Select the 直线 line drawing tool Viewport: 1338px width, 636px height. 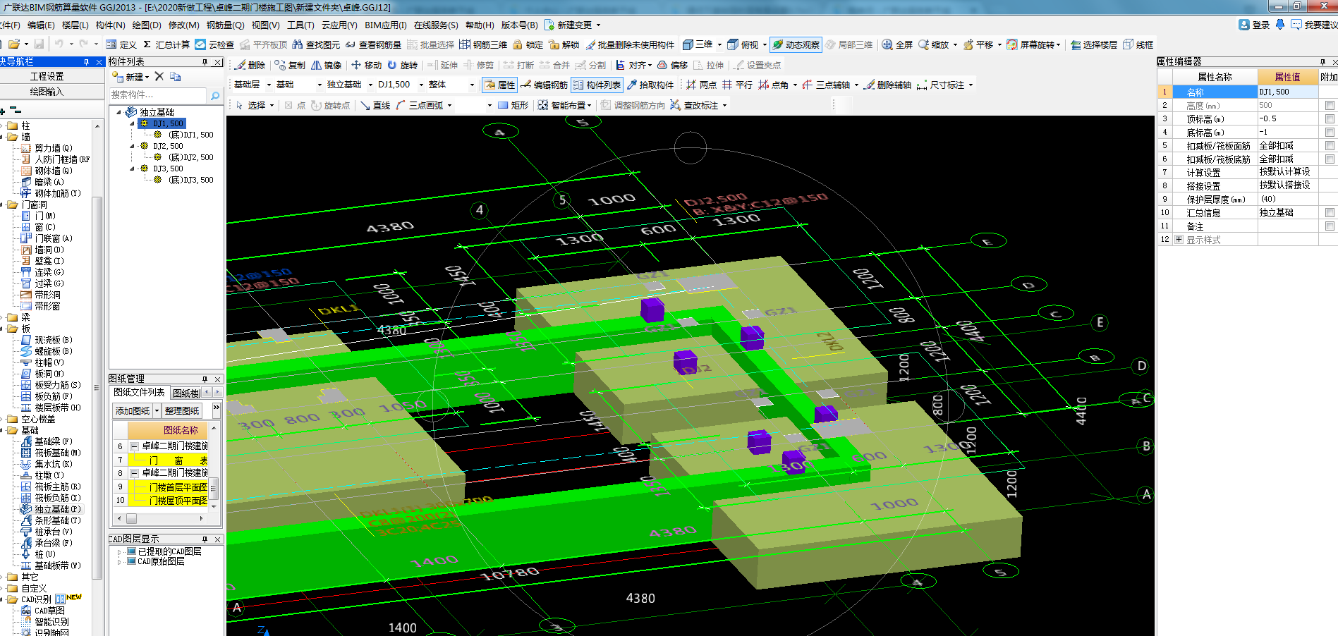point(375,105)
